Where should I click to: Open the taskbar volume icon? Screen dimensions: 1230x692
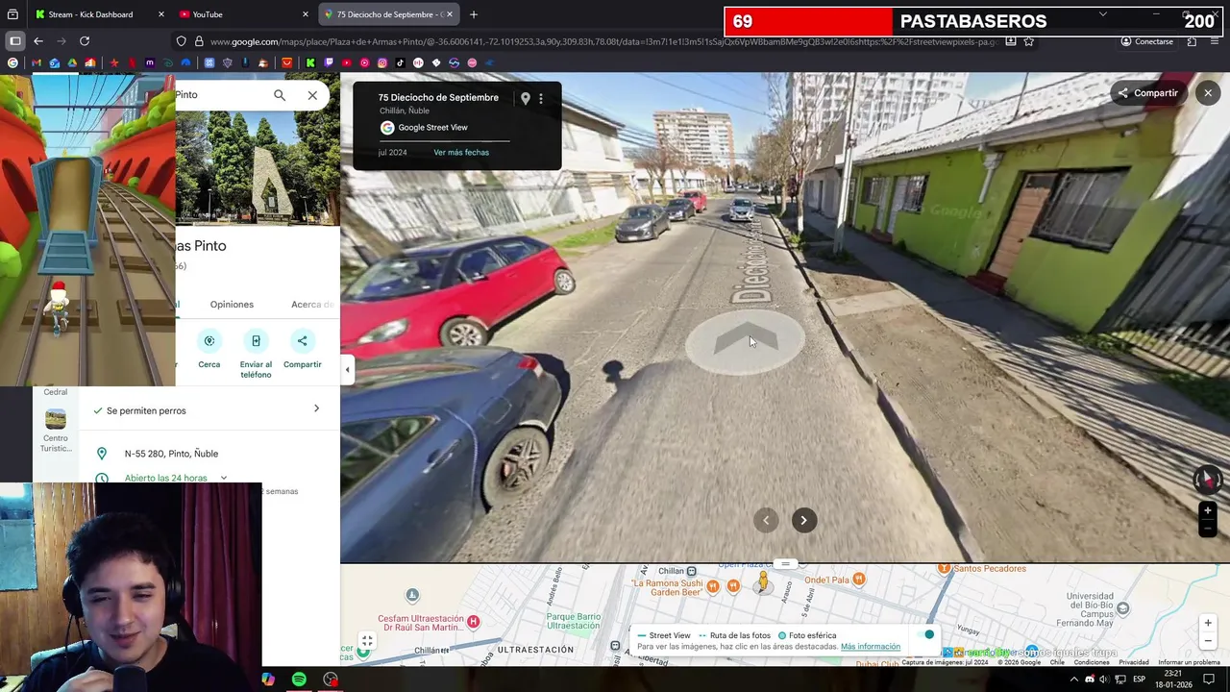pyautogui.click(x=1103, y=680)
